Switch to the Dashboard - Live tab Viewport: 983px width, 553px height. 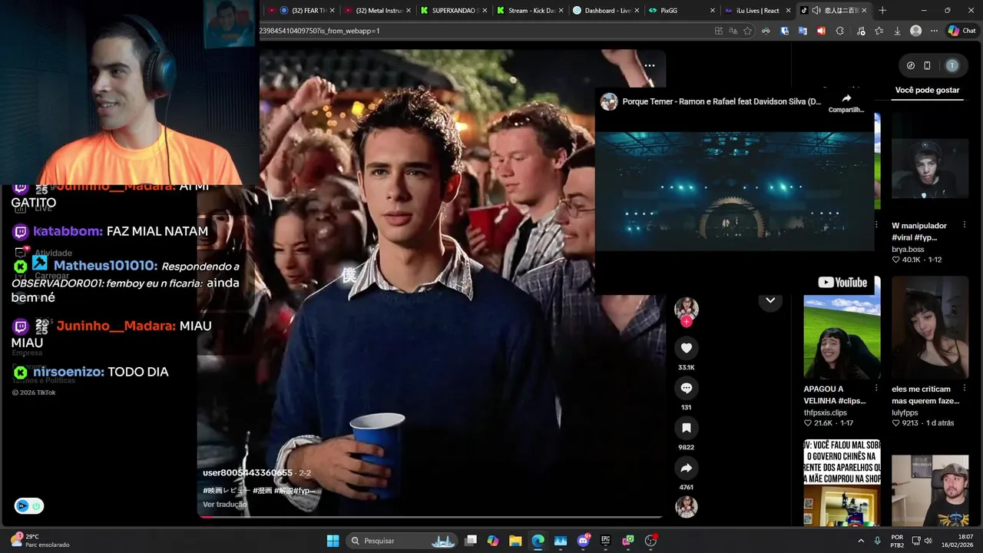click(606, 11)
